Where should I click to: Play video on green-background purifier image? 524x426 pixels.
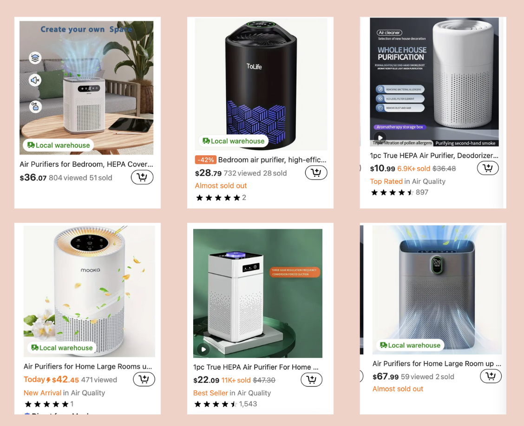point(203,349)
